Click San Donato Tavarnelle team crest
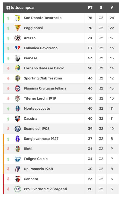The image size is (119, 197). tap(18, 18)
